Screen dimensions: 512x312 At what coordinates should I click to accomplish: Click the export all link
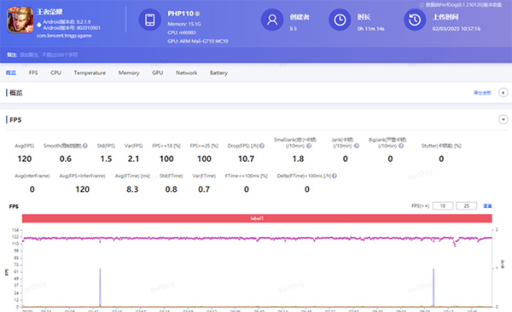(483, 93)
